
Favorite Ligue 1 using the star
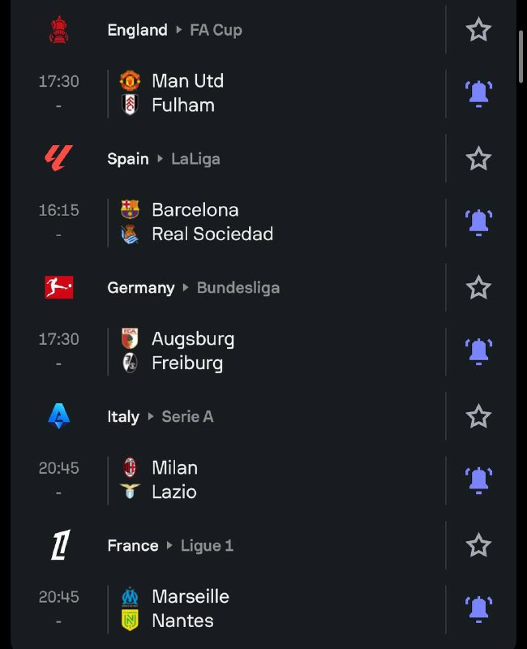tap(478, 545)
